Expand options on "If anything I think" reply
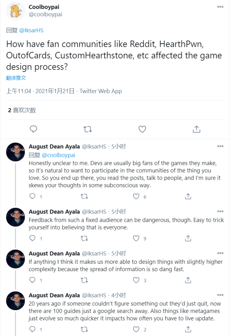The width and height of the screenshot is (230, 336). pos(220,253)
